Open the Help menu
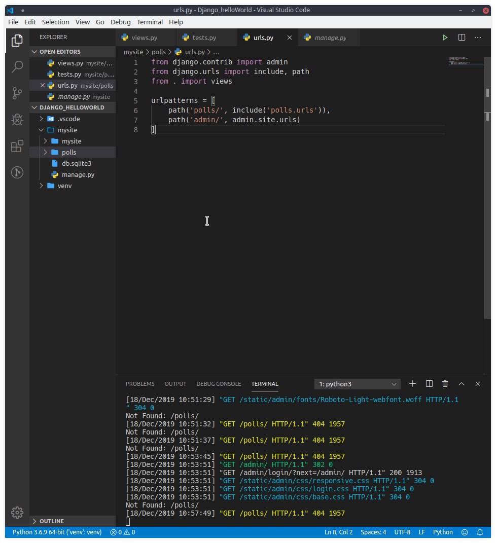This screenshot has width=496, height=543. [x=176, y=22]
